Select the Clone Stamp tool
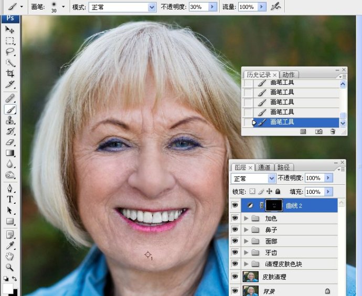362x296 pixels. click(9, 120)
